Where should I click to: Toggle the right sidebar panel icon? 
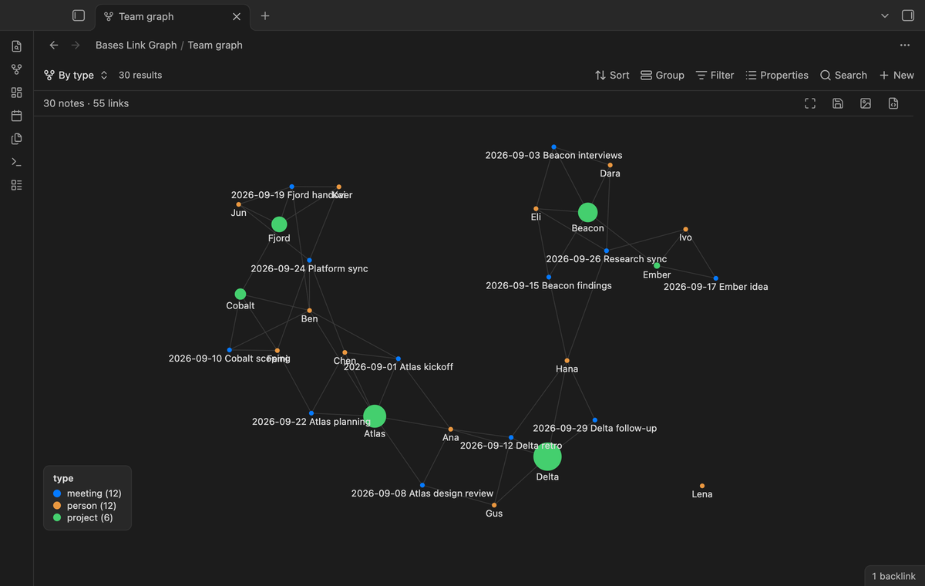(907, 15)
